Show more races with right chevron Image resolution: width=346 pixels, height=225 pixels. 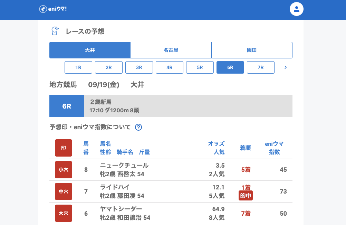pyautogui.click(x=285, y=67)
